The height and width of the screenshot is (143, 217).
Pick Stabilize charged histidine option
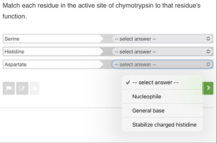164,125
